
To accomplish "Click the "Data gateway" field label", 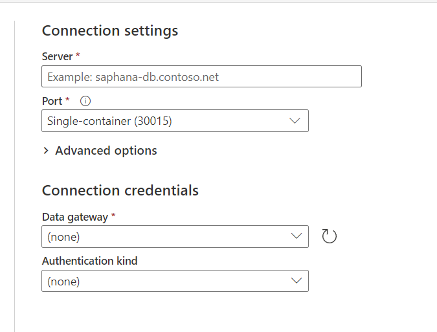I will point(74,217).
